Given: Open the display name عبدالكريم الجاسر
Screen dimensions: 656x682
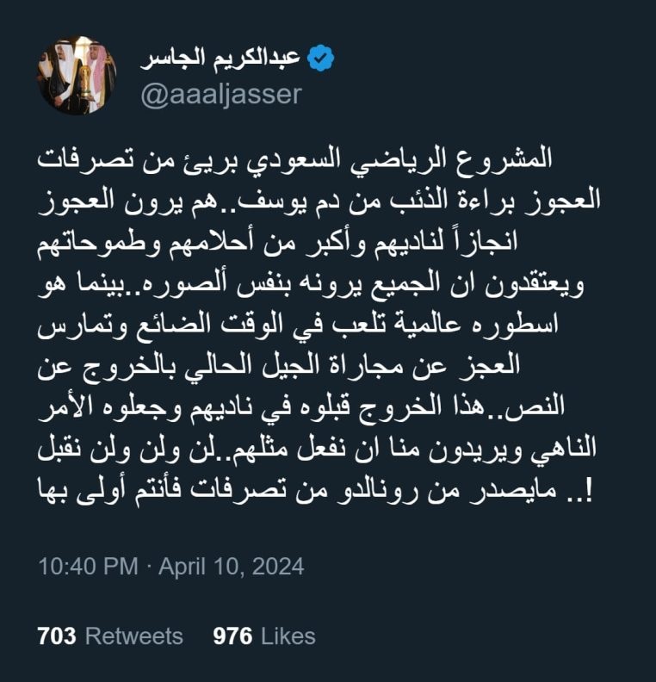Looking at the screenshot, I should click(220, 58).
